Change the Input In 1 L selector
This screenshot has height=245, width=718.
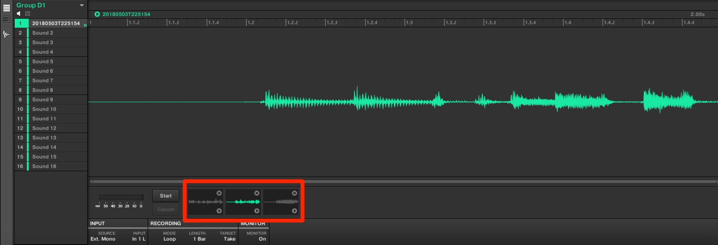[139, 236]
